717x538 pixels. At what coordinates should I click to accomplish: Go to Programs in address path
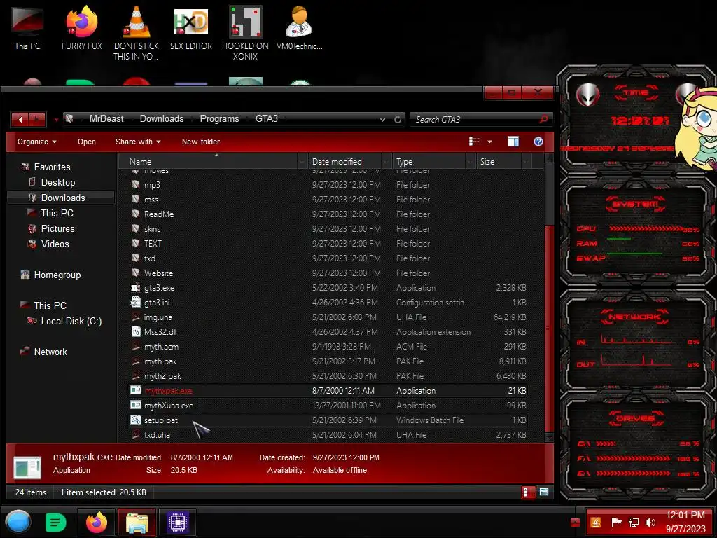[219, 119]
